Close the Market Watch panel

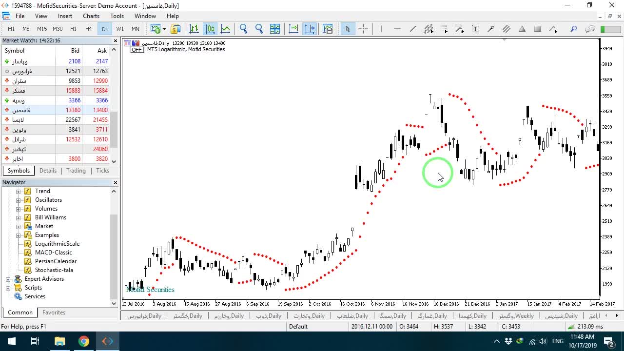tap(116, 41)
